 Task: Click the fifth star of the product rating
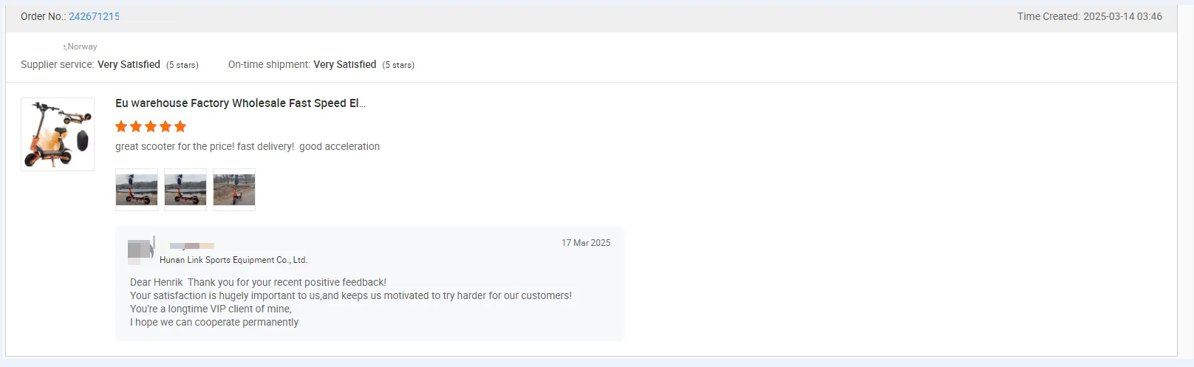[x=180, y=126]
